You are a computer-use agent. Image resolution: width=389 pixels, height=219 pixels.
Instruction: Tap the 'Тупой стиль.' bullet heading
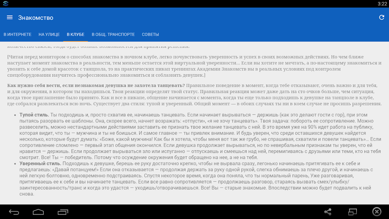coord(34,115)
